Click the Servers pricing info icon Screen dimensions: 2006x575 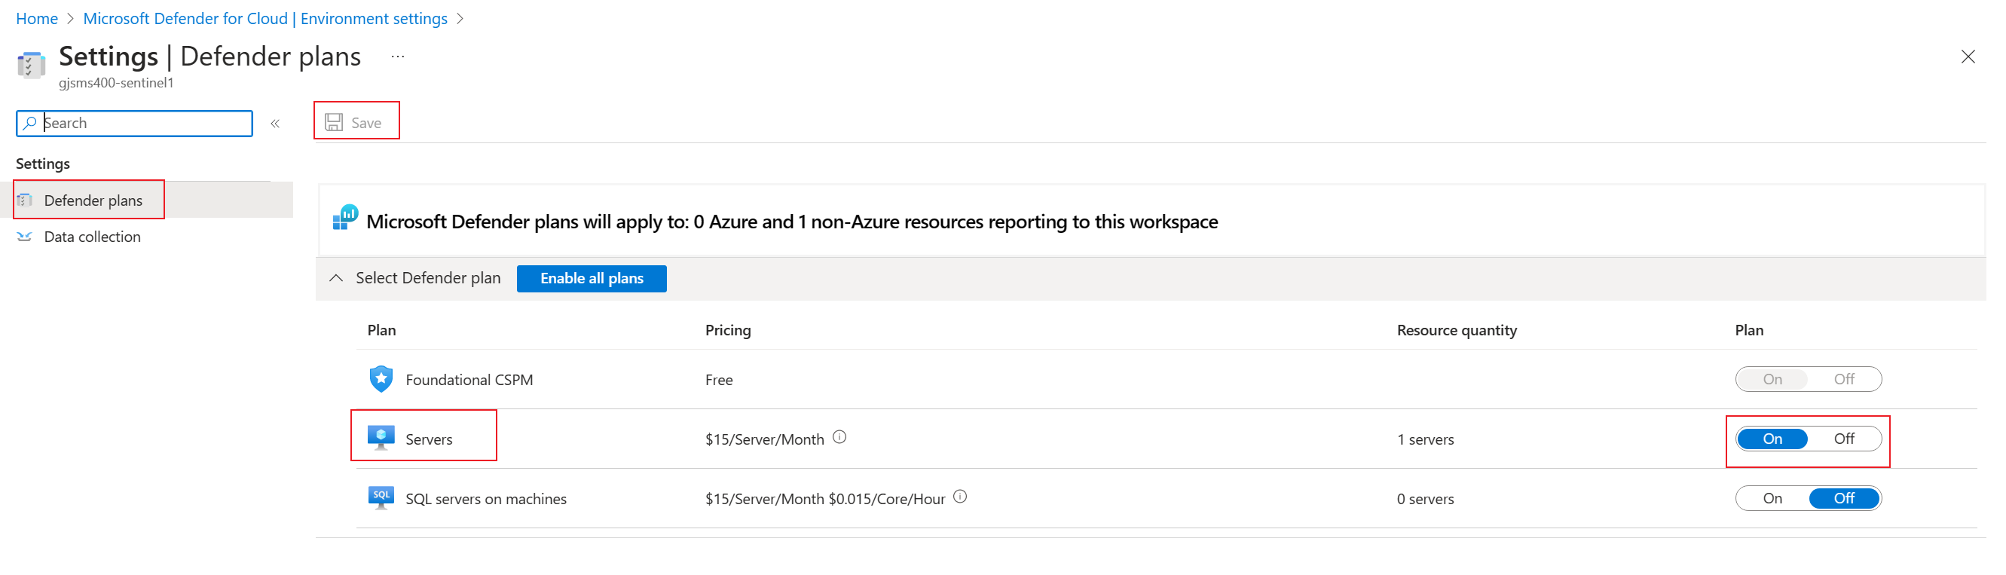(839, 438)
